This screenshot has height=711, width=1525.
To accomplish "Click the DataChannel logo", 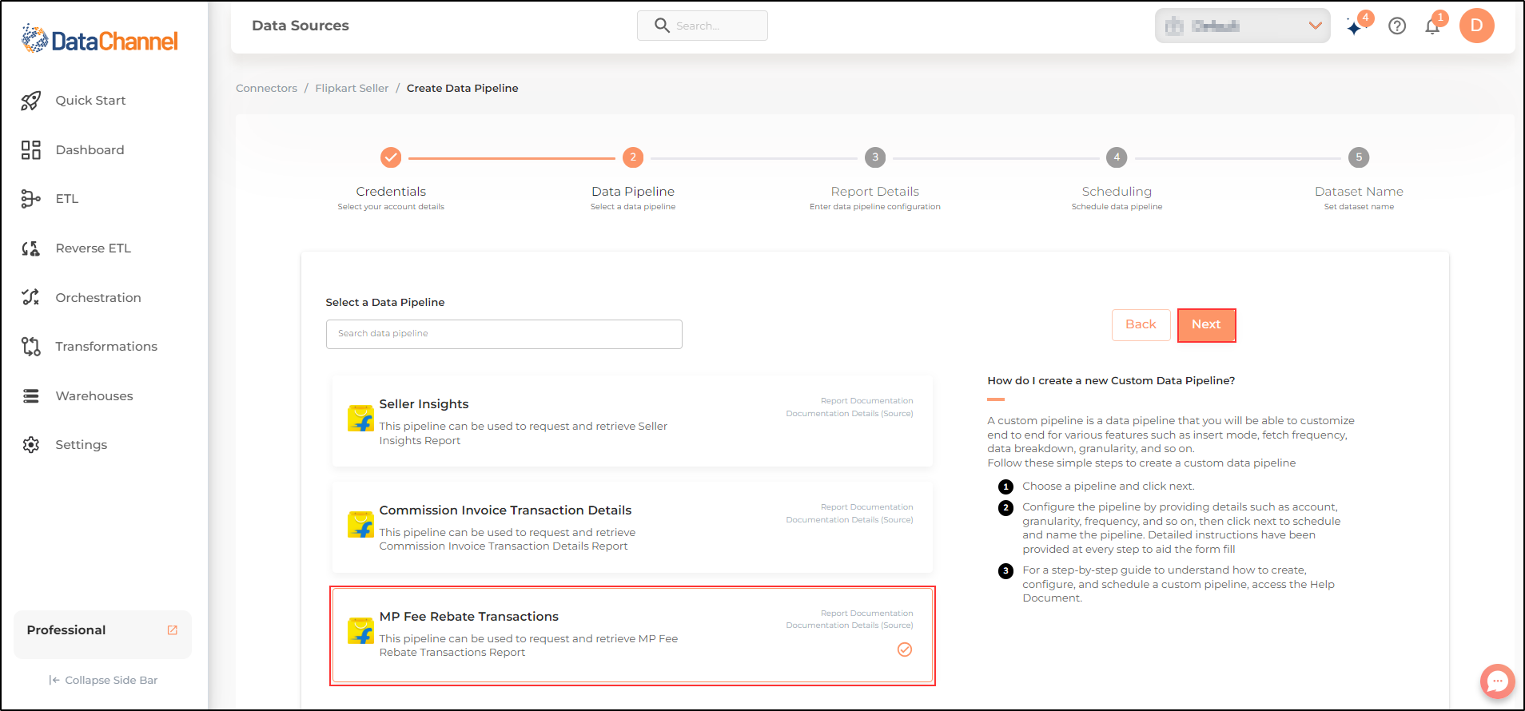I will pyautogui.click(x=100, y=39).
